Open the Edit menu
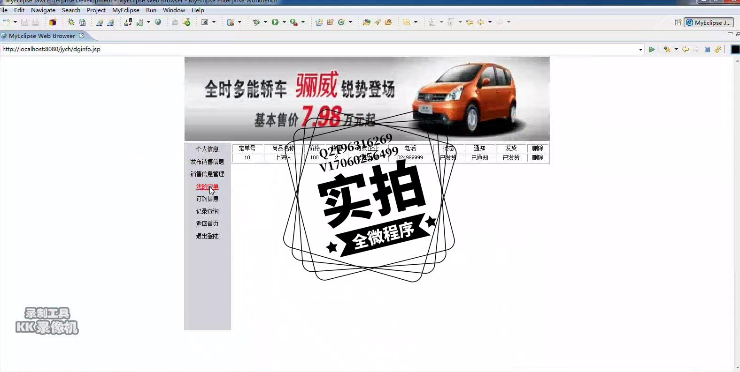Image resolution: width=740 pixels, height=372 pixels. (19, 10)
